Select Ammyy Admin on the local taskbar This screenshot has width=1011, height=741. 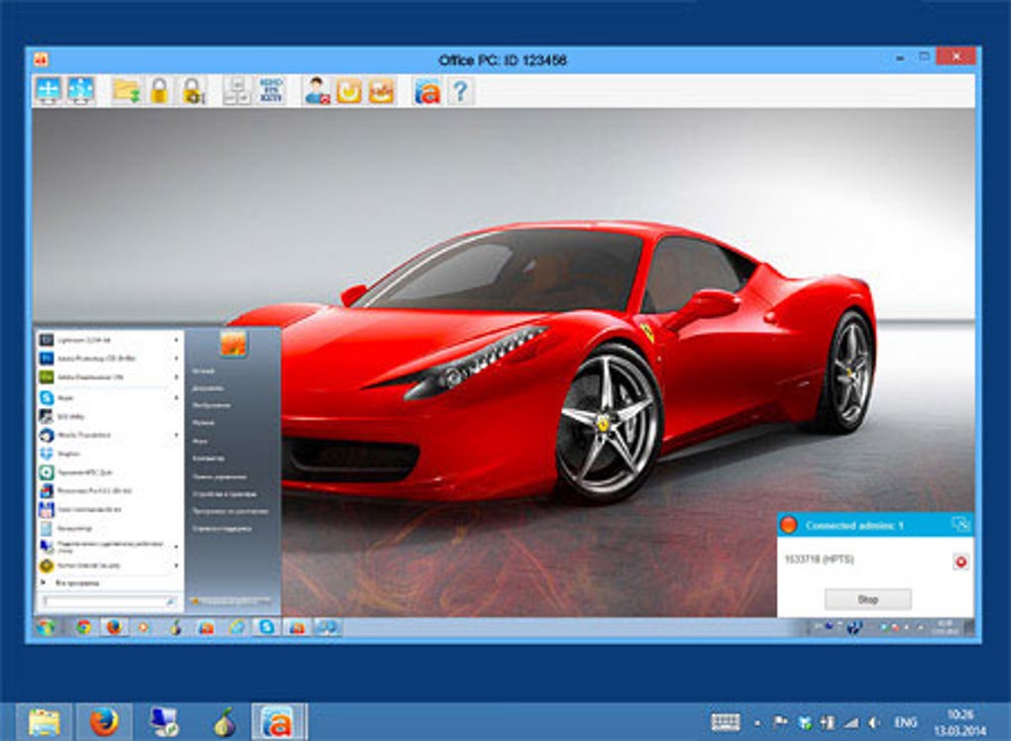pos(278,722)
